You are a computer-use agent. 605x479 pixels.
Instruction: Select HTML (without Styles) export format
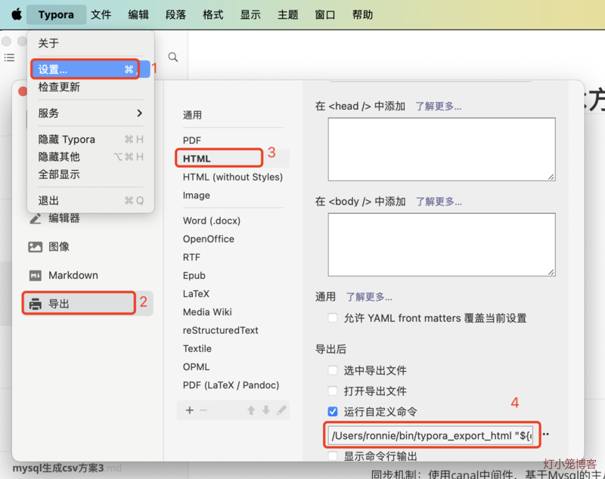coord(233,177)
